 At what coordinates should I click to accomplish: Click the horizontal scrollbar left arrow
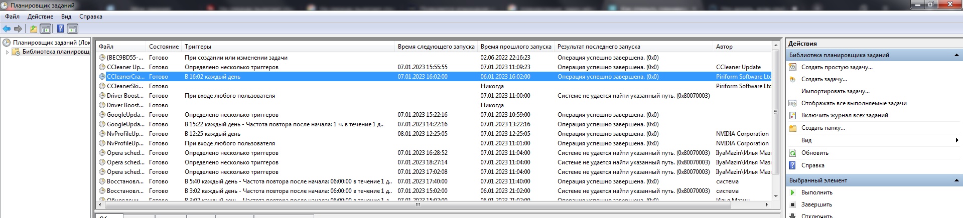click(x=100, y=204)
